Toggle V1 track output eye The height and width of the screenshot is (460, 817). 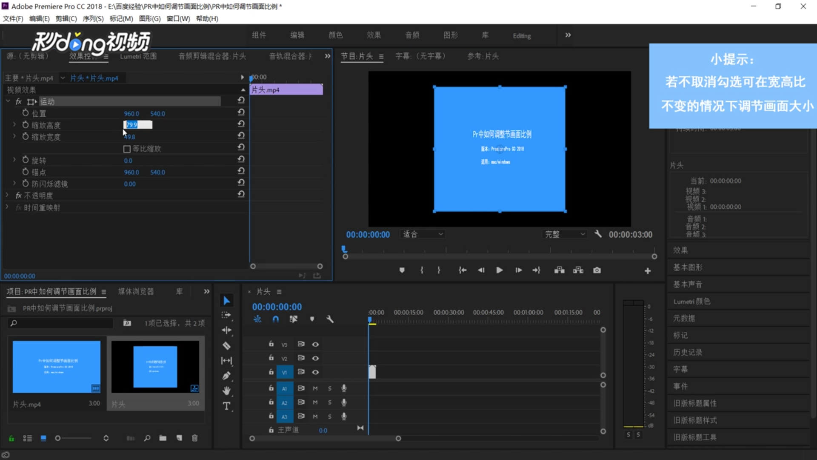click(x=315, y=372)
